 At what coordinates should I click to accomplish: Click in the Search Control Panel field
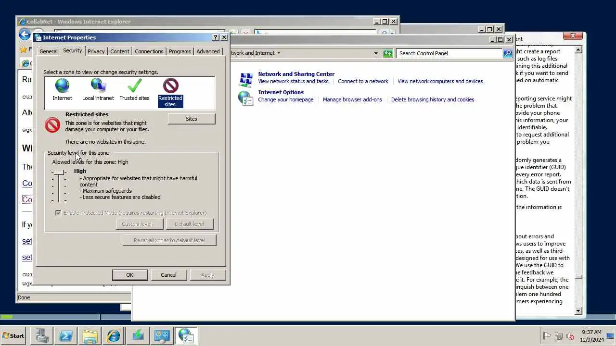point(449,53)
